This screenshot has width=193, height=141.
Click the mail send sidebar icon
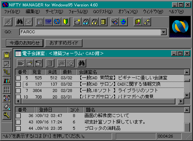(x=7, y=107)
